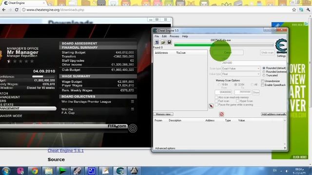
Task: Bookmark this page with the star icon
Action: coord(294,10)
